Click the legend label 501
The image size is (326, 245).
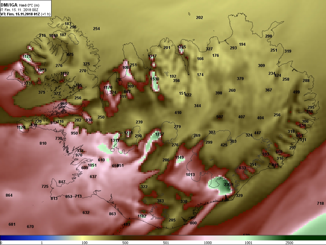(166, 243)
